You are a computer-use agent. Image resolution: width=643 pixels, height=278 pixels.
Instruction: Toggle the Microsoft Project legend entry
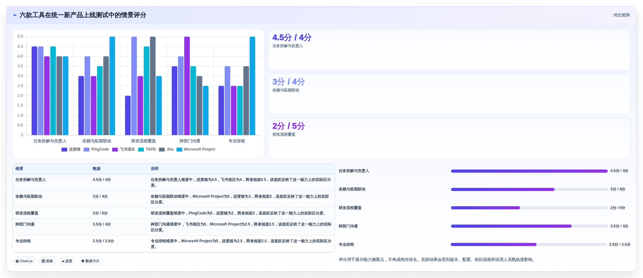[x=196, y=149]
